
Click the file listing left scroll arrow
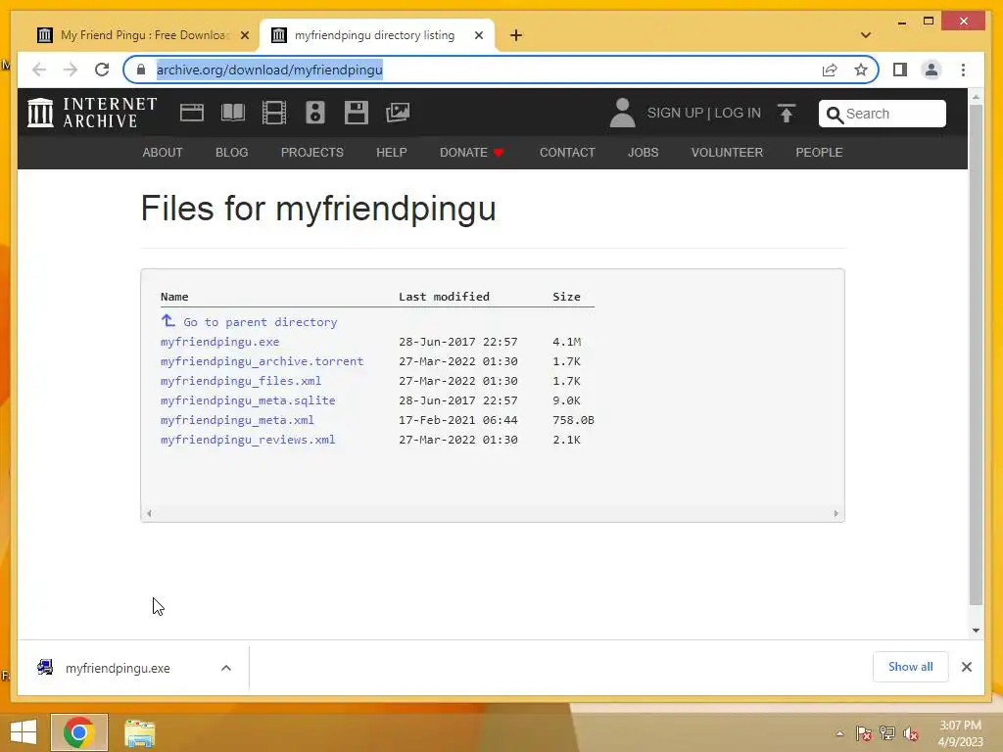coord(149,513)
